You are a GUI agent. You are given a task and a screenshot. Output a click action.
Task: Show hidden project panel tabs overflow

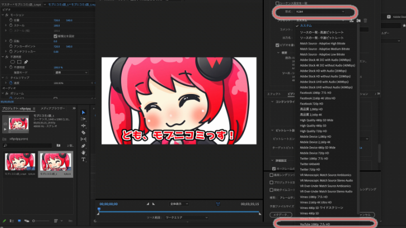(x=74, y=108)
